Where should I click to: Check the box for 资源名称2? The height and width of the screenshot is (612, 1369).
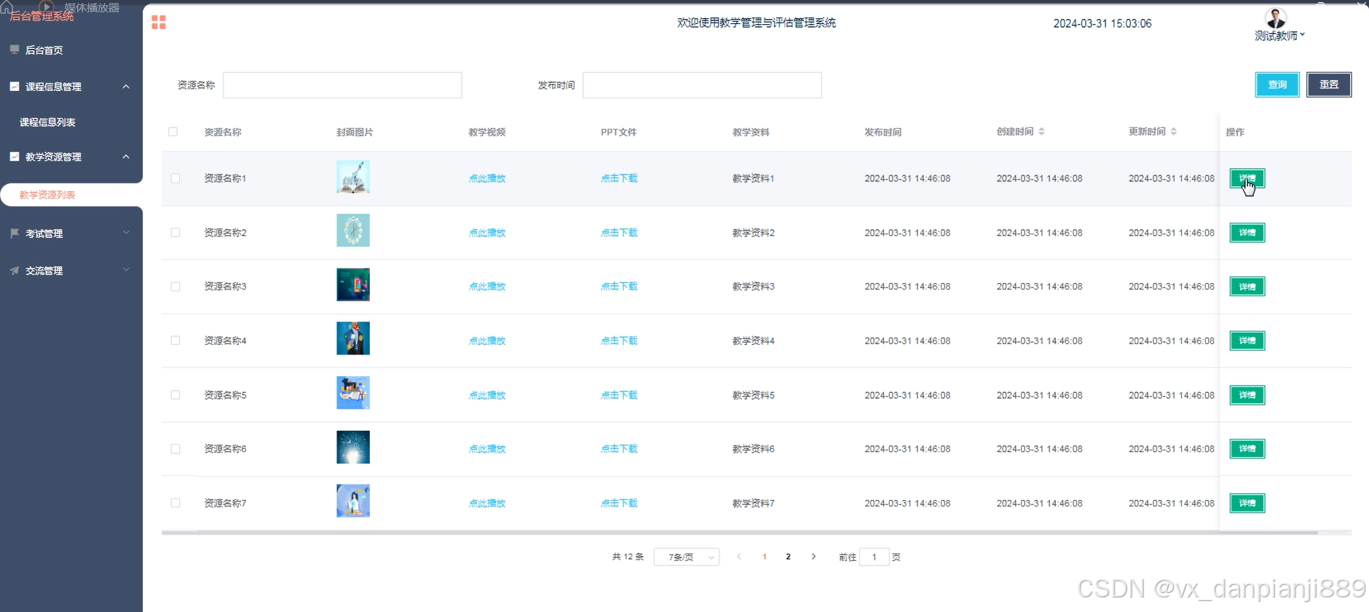175,232
